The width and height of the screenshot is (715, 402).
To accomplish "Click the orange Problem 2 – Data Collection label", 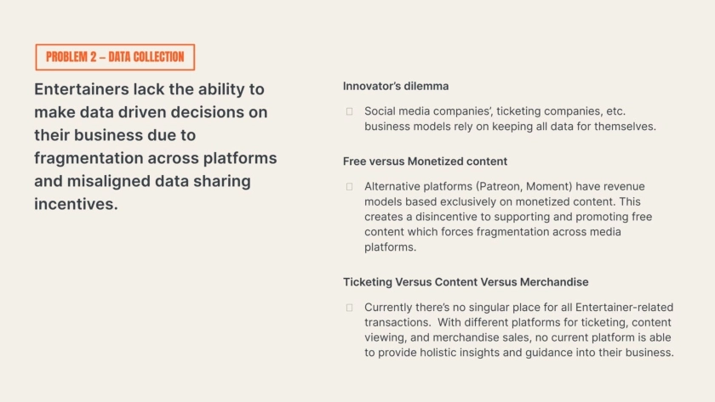I will coord(115,57).
